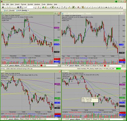Image resolution: width=127 pixels, height=121 pixels.
Task: Click the red exclamation mark toolbar icon
Action: [38, 7]
